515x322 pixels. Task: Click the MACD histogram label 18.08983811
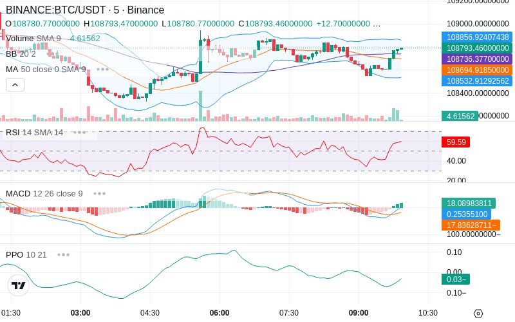(469, 203)
